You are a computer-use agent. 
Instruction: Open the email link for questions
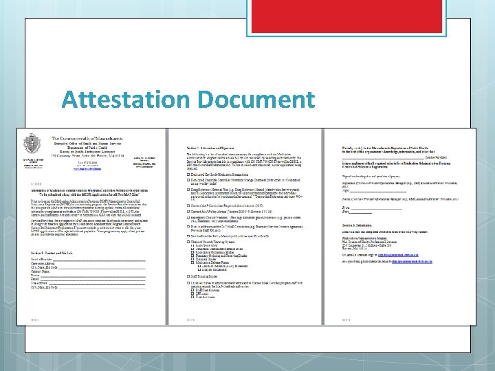click(412, 262)
